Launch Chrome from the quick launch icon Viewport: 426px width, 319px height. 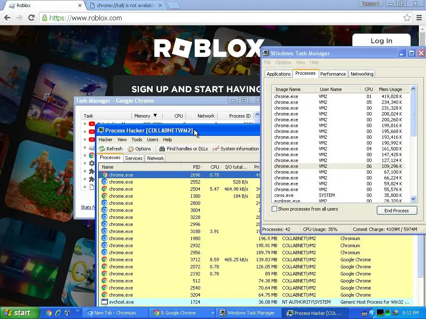(49, 313)
